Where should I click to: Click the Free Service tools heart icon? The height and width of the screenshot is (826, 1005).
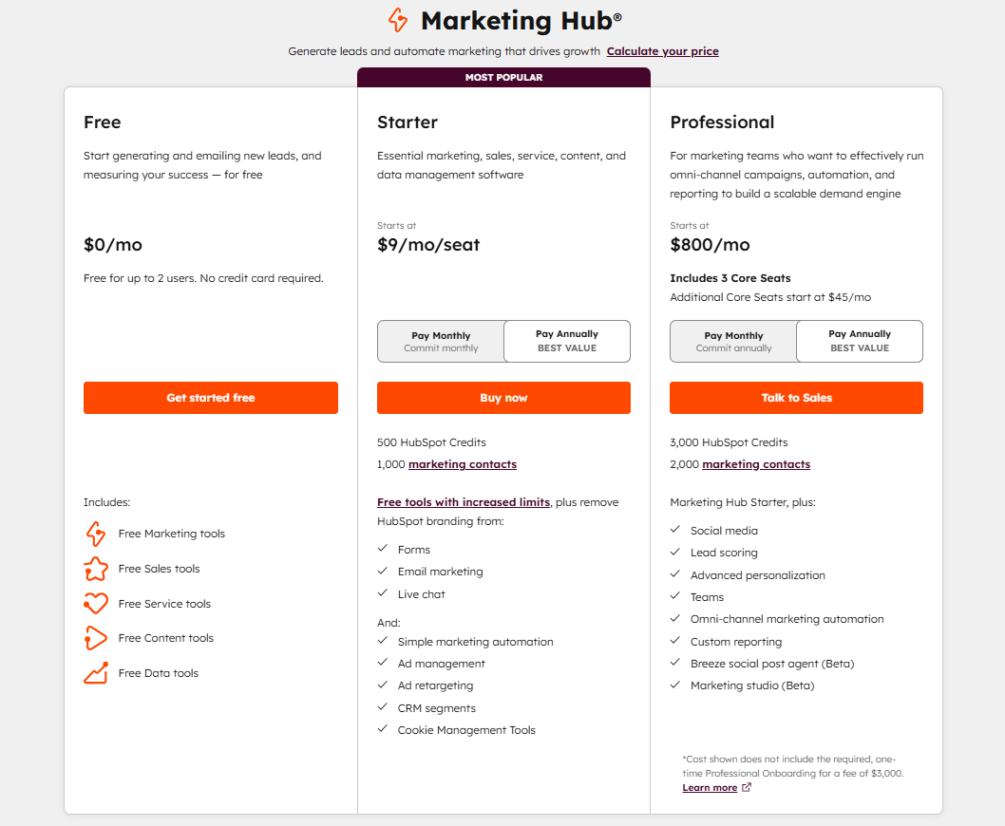tap(95, 603)
